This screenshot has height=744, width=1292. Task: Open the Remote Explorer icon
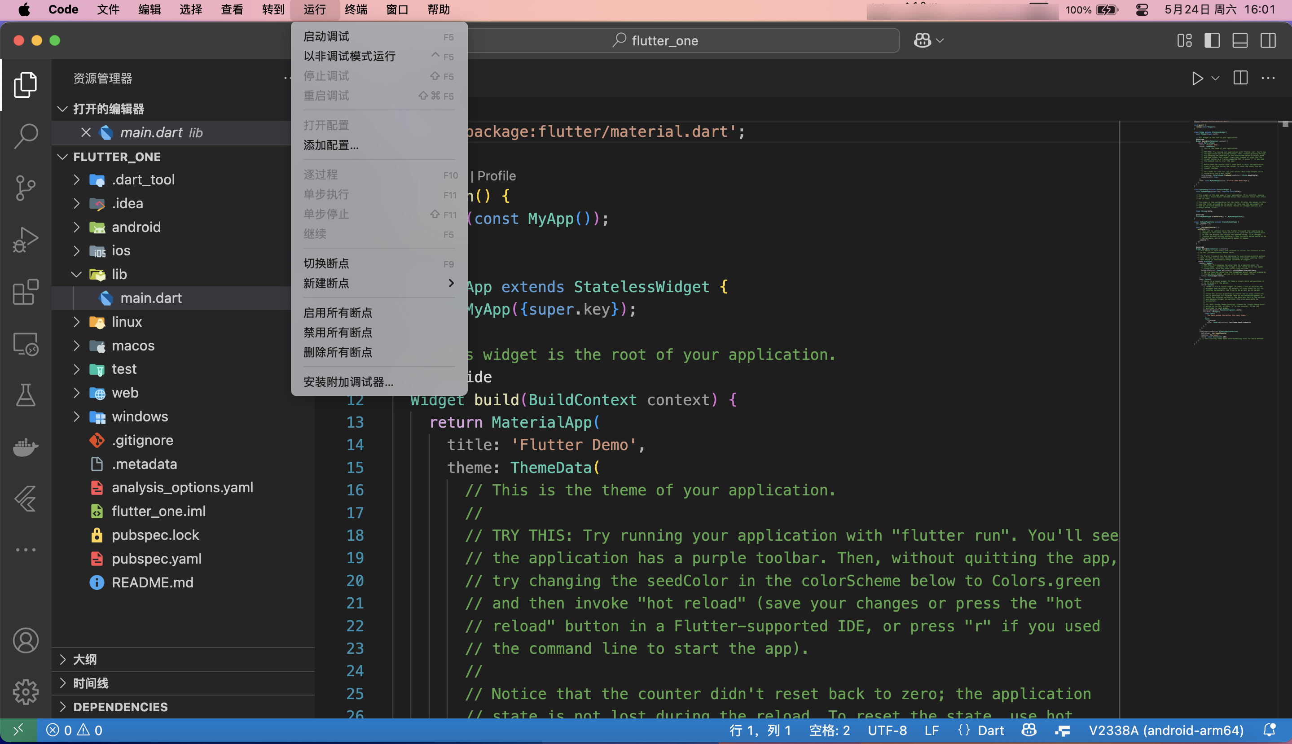point(25,344)
